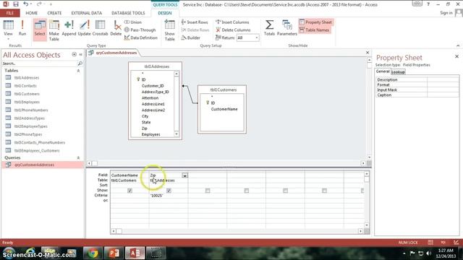
Task: Run the query with the Run icon
Action: tap(22, 27)
